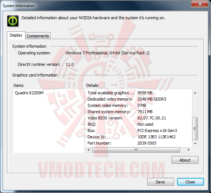211x193 pixels.
Task: Select the Video BIOS version row
Action: (x=139, y=118)
